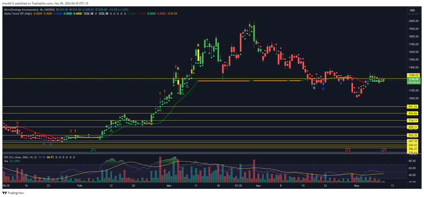The height and width of the screenshot is (197, 424).
Task: Click 1400.00 on the price axis
Action: coord(413,67)
